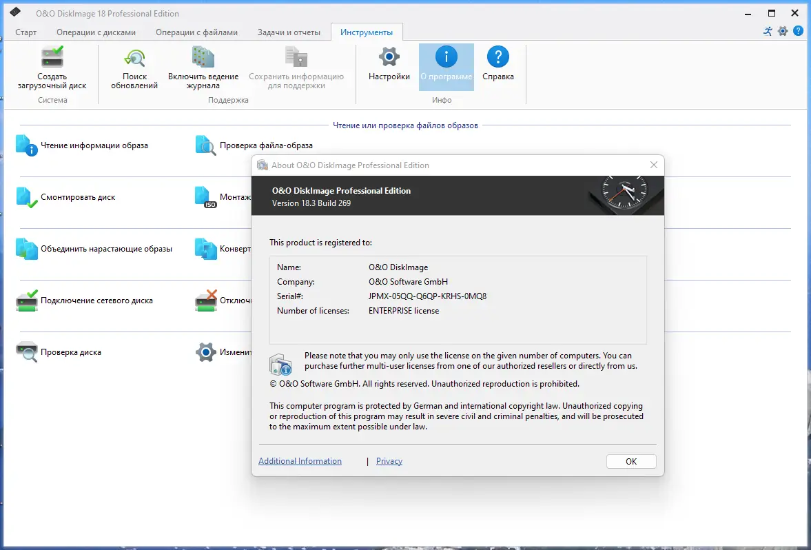Click the Проверка файла-образа label
This screenshot has height=550, width=811.
(266, 145)
